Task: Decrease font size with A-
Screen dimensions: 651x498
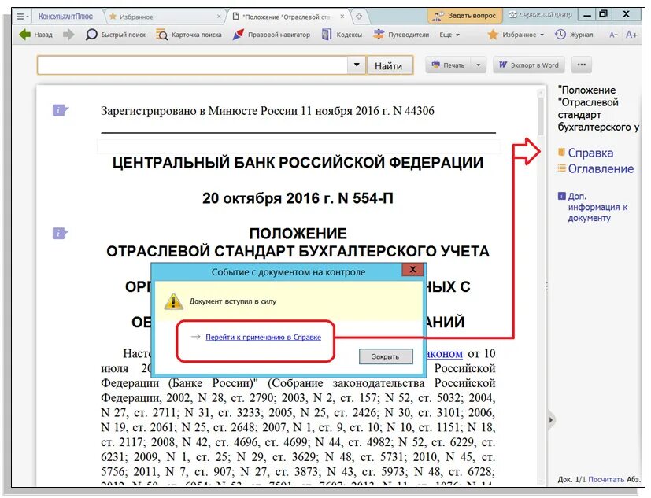Action: (613, 35)
